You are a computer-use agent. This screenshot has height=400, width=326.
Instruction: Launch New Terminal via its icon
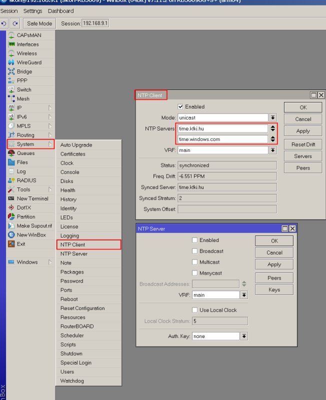click(x=11, y=198)
